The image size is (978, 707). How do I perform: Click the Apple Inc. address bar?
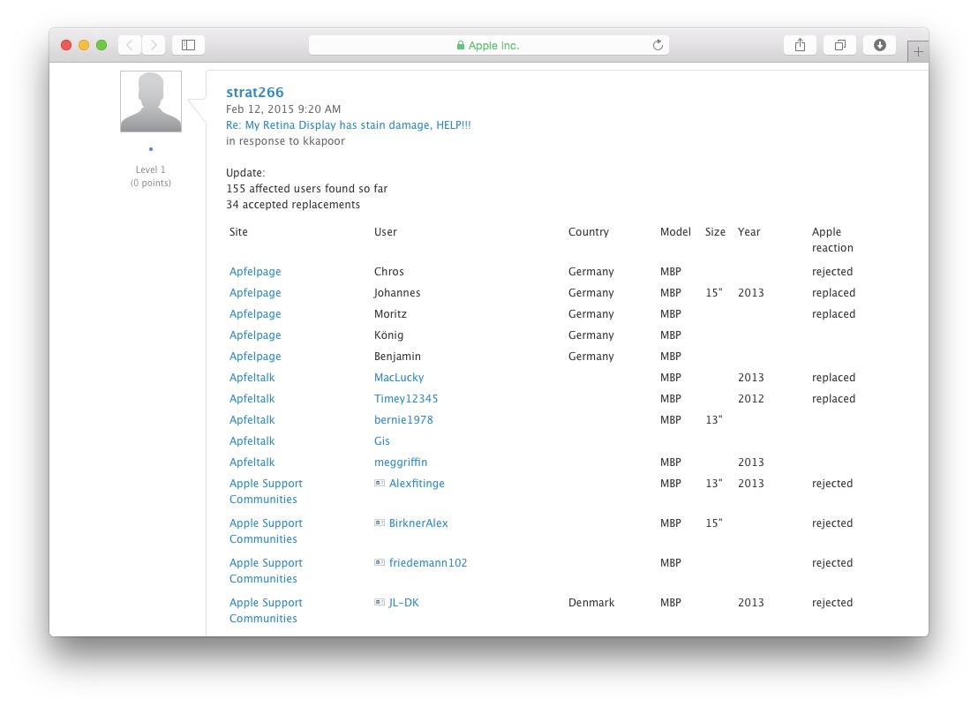coord(489,45)
